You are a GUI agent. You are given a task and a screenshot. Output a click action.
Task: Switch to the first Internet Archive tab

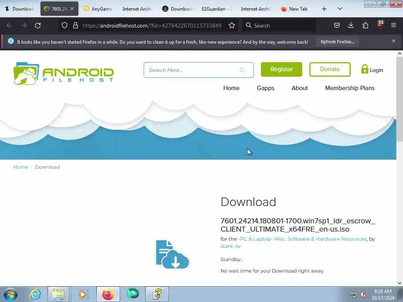pyautogui.click(x=137, y=9)
